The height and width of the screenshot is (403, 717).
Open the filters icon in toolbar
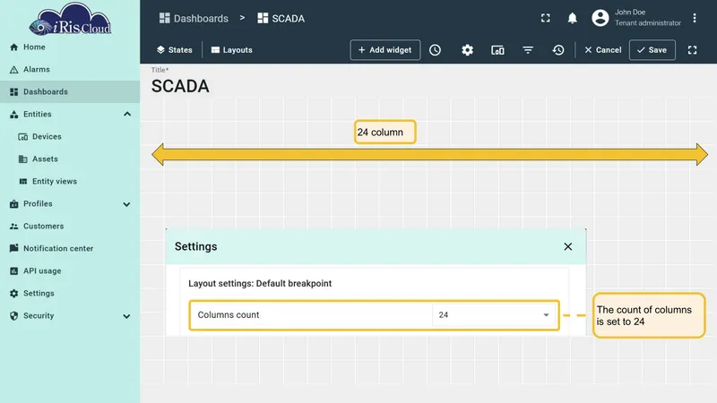tap(528, 50)
